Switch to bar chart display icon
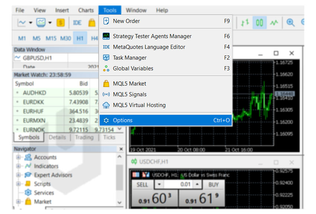Viewport: 316px width, 214px height. (x=245, y=23)
